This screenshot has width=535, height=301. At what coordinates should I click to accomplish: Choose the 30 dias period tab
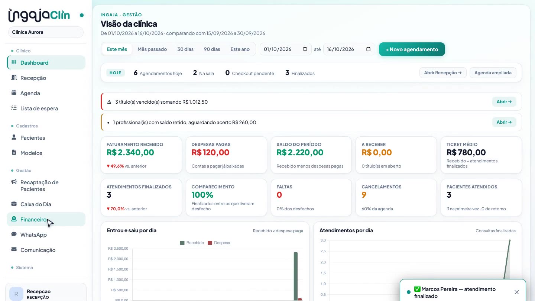[x=185, y=49]
